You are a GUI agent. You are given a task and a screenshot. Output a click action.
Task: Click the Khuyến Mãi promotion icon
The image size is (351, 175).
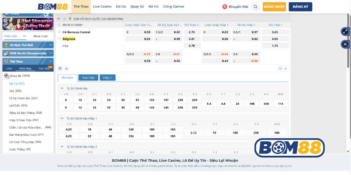tap(225, 7)
